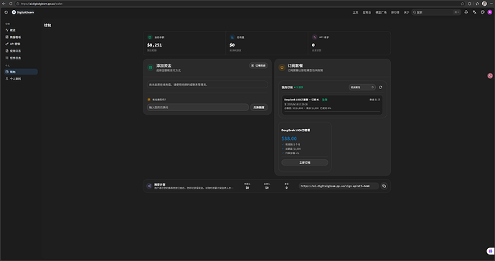
Task: Open the purple user avatar menu
Action: pyautogui.click(x=490, y=12)
